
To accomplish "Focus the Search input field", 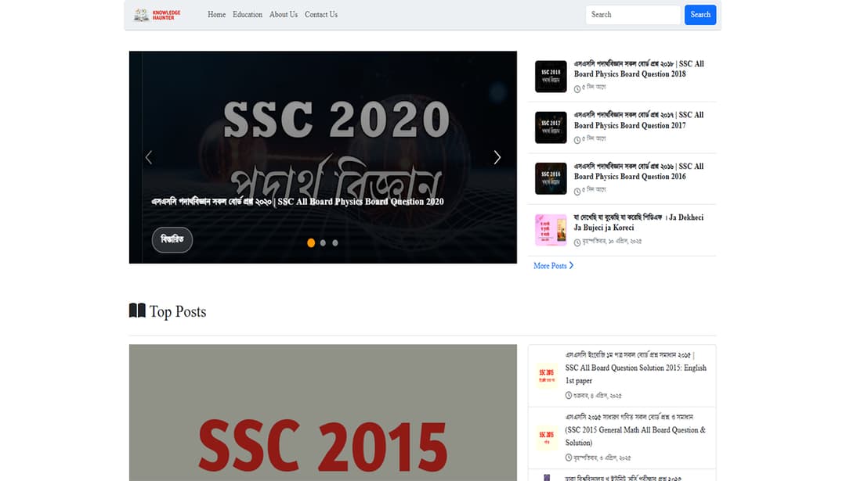I will point(633,15).
